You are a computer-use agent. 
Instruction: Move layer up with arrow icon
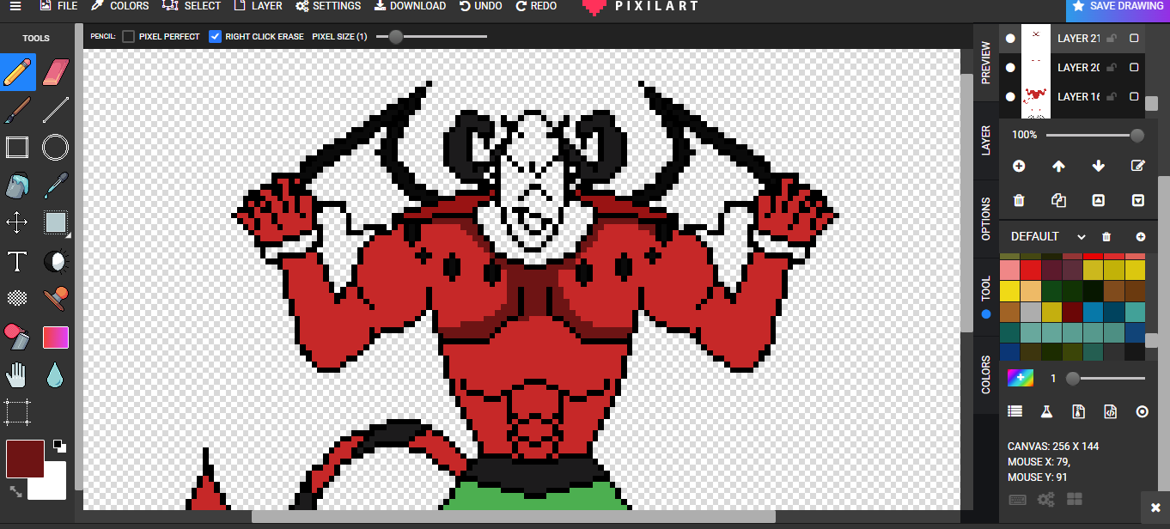coord(1058,167)
